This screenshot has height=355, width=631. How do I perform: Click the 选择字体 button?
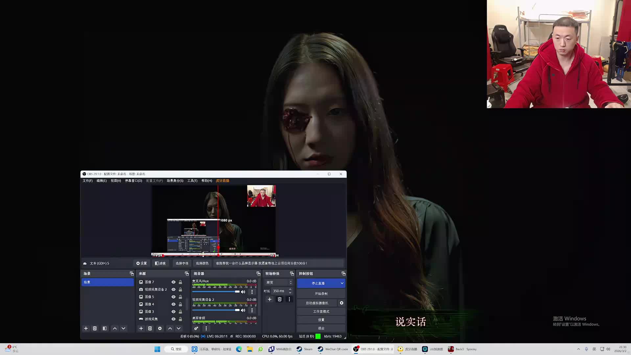click(182, 263)
